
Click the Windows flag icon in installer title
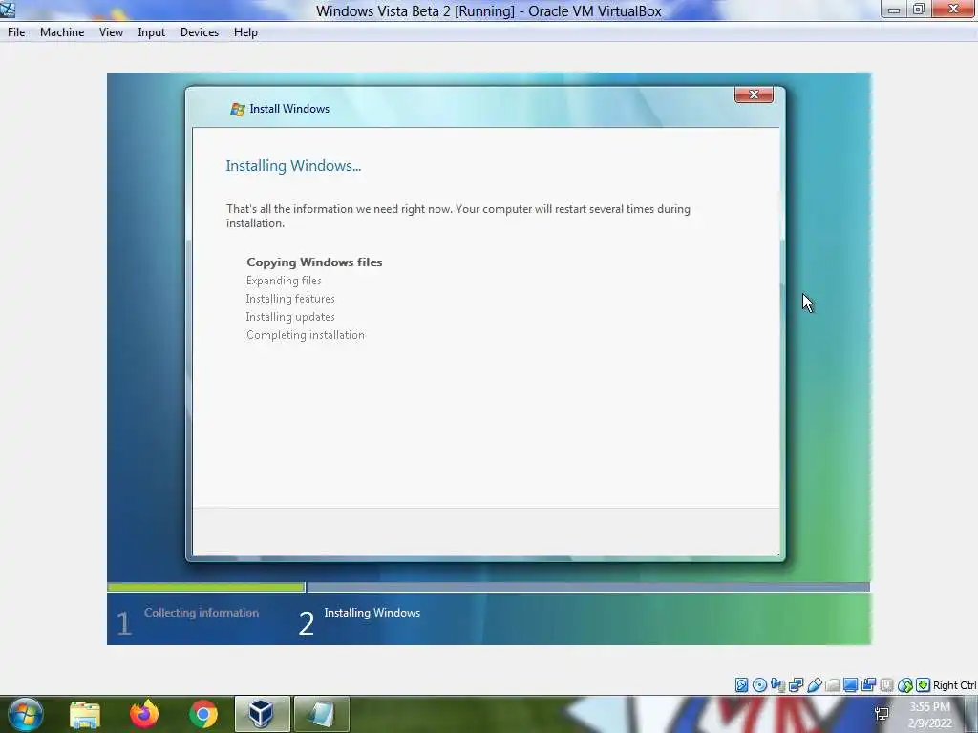pyautogui.click(x=237, y=109)
